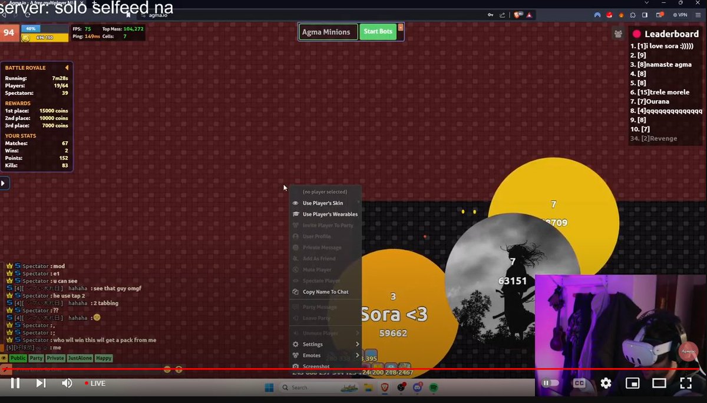Select Use Player's Skin menu entry
Image resolution: width=707 pixels, height=403 pixels.
325,203
